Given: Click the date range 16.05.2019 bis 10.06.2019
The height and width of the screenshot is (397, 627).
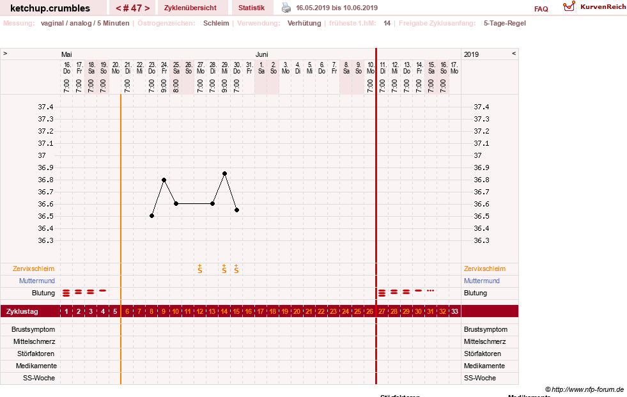Looking at the screenshot, I should click(x=337, y=8).
